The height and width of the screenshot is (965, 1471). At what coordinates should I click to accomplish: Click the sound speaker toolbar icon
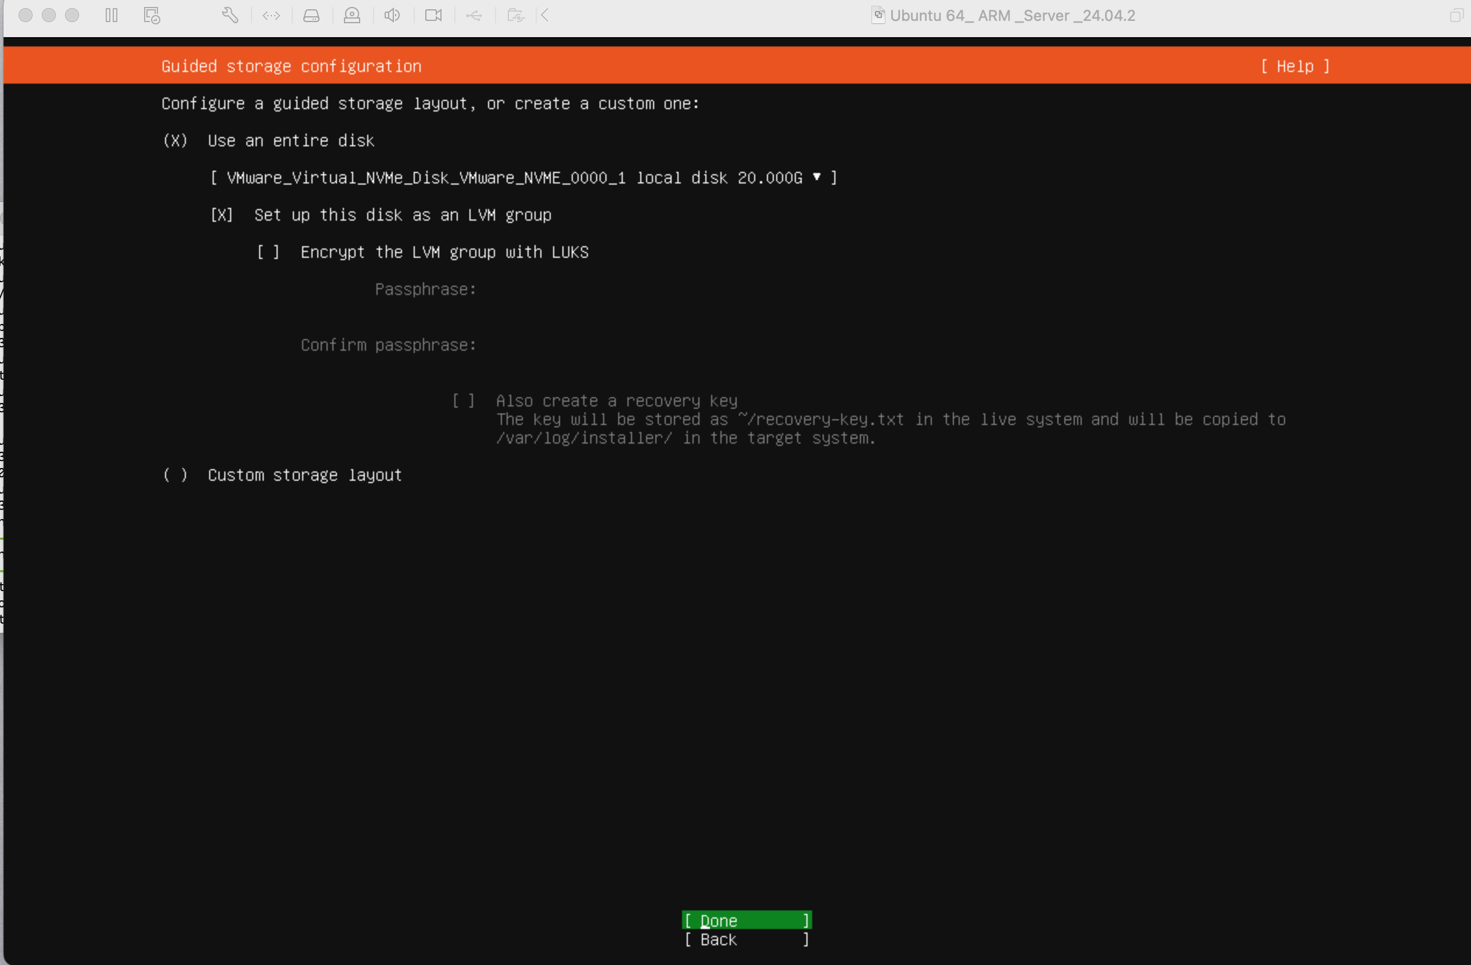coord(392,16)
